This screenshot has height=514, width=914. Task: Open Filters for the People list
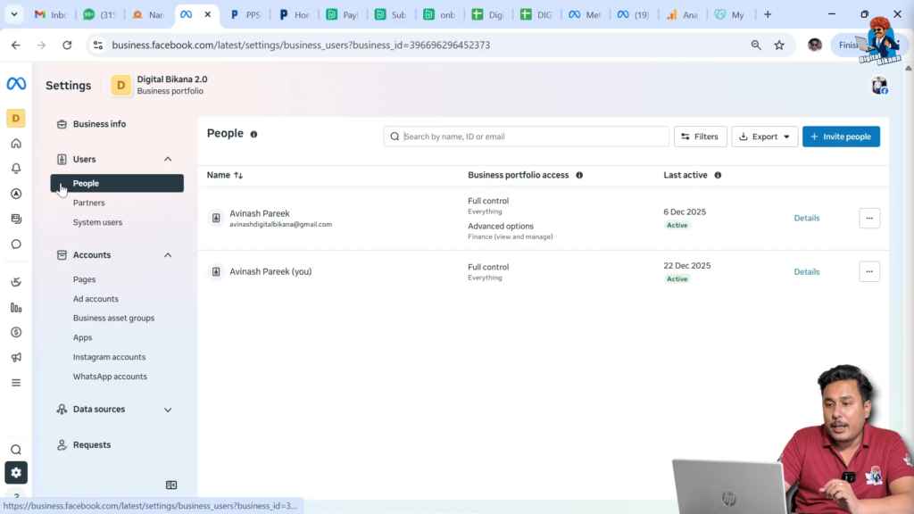pyautogui.click(x=700, y=137)
